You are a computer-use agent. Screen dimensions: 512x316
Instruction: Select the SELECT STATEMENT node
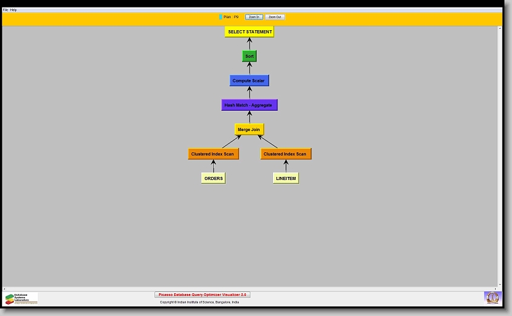[250, 31]
